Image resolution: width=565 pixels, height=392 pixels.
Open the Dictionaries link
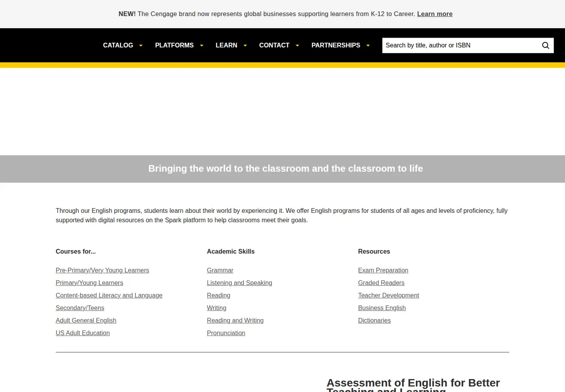374,321
